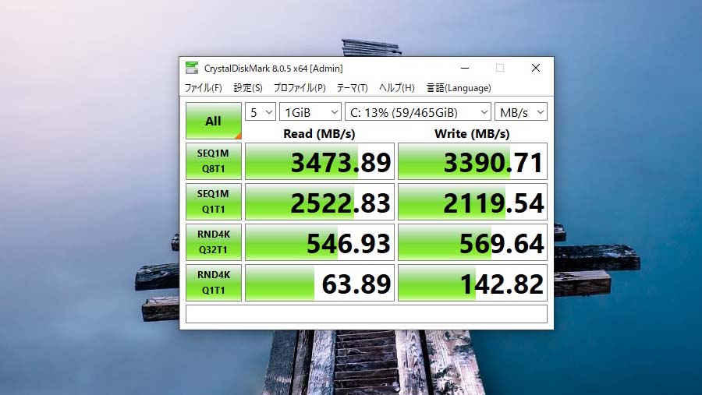702x395 pixels.
Task: Click the CrystalDiskMark app icon in title bar
Action: [191, 68]
